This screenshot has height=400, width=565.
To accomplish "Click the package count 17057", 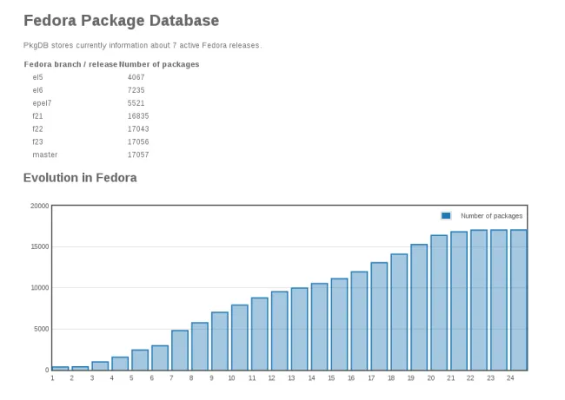I will tap(138, 154).
